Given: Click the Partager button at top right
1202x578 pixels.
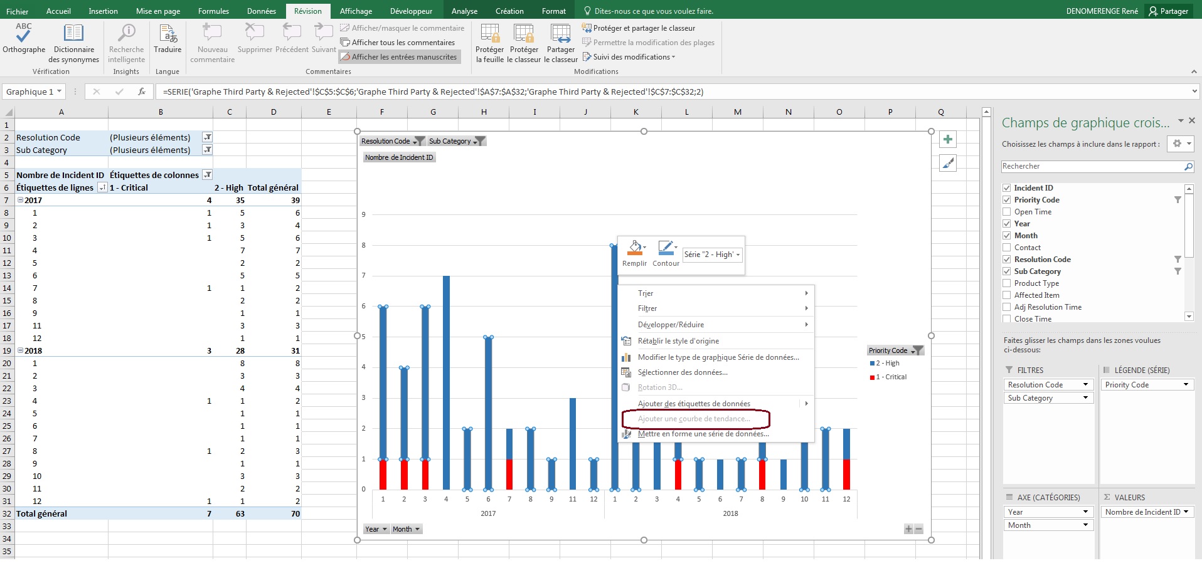Looking at the screenshot, I should (x=1168, y=11).
